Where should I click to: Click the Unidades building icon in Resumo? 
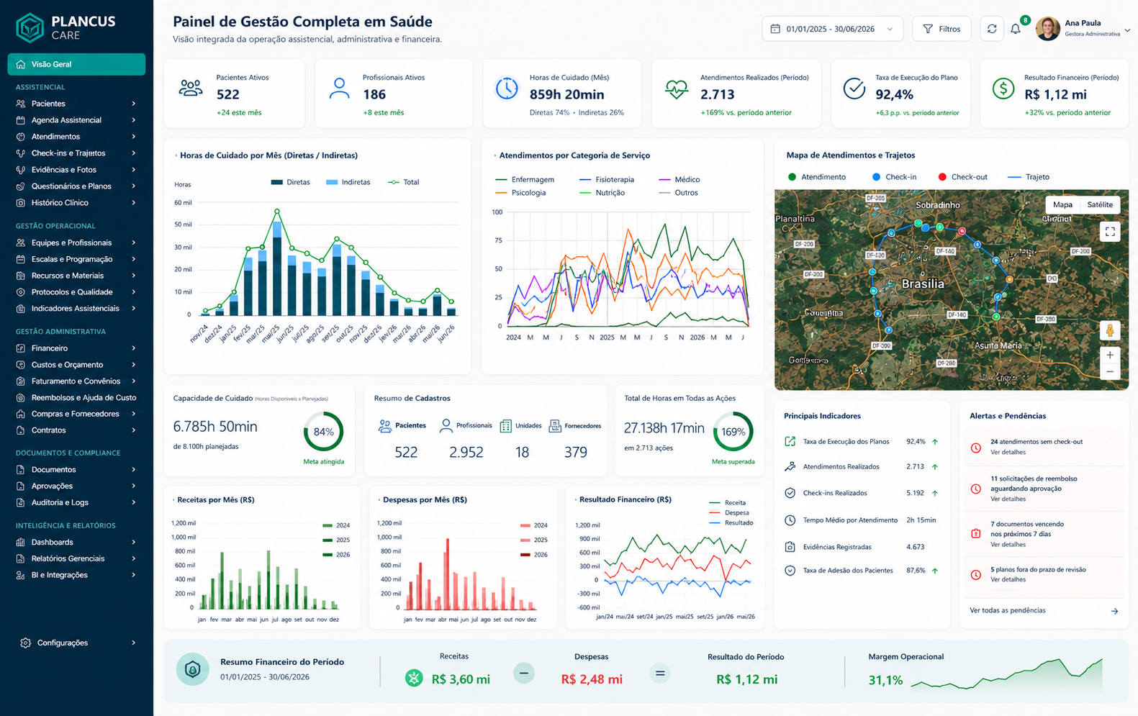tap(506, 426)
